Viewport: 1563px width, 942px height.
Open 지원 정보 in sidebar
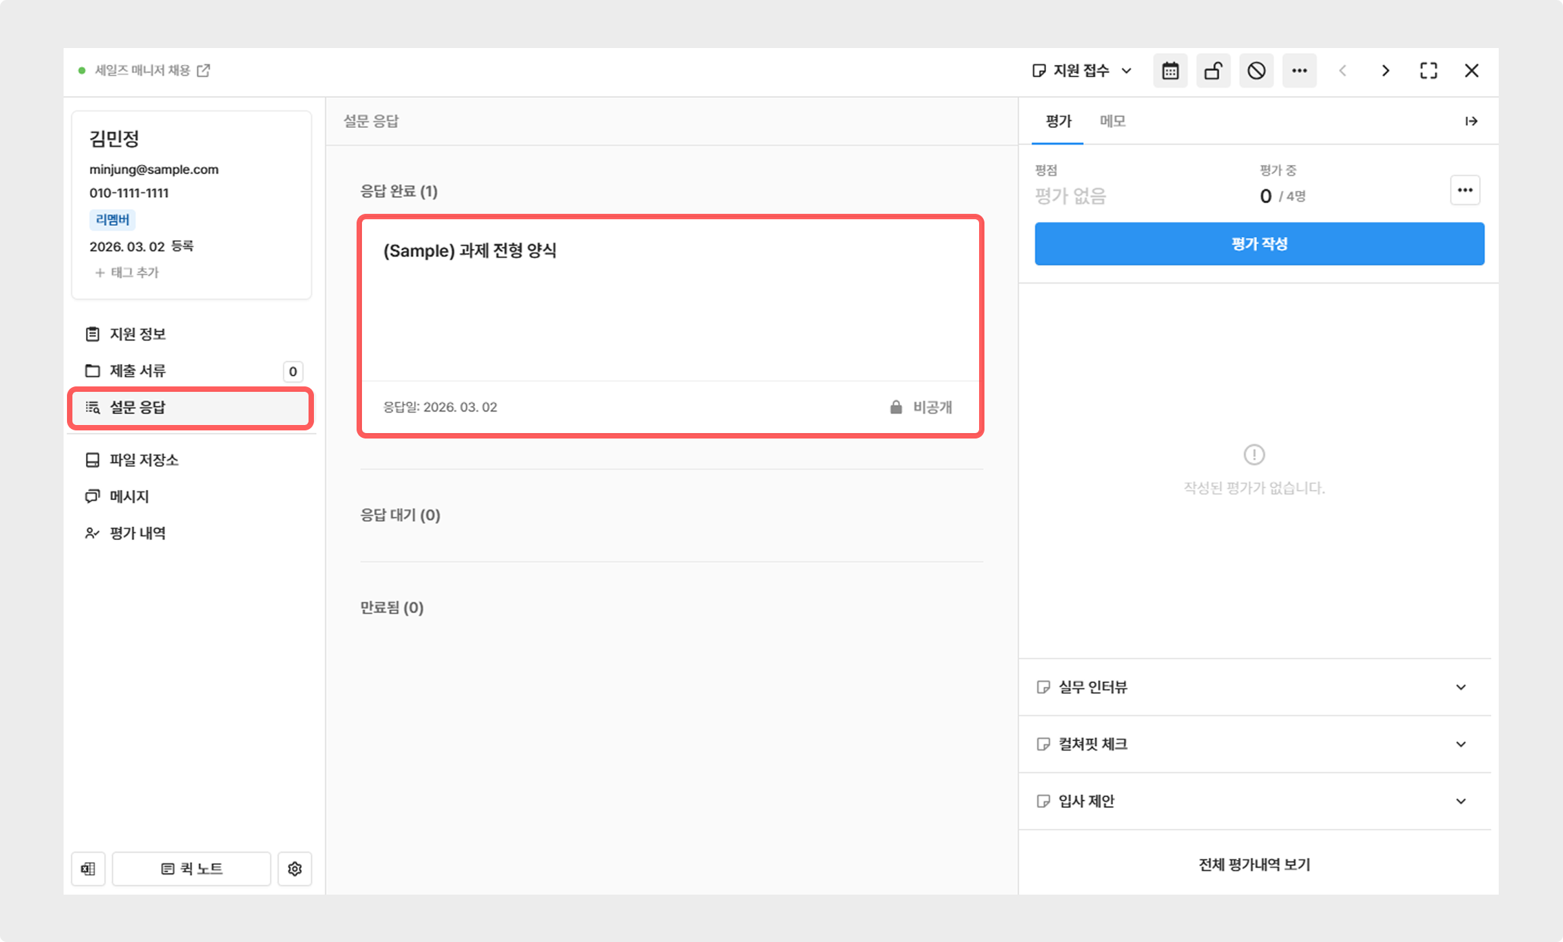tap(191, 334)
